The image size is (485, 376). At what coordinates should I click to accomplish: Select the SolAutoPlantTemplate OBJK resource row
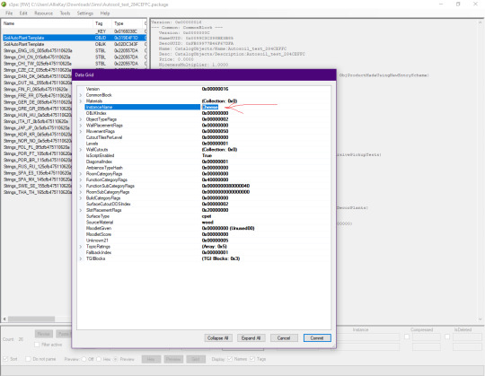(75, 44)
